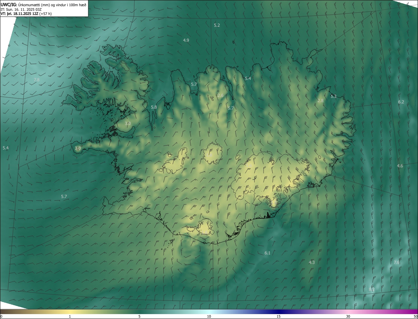Image resolution: width=418 pixels, height=319 pixels.
Task: Select the "50" color scale tick label
Action: (x=415, y=316)
